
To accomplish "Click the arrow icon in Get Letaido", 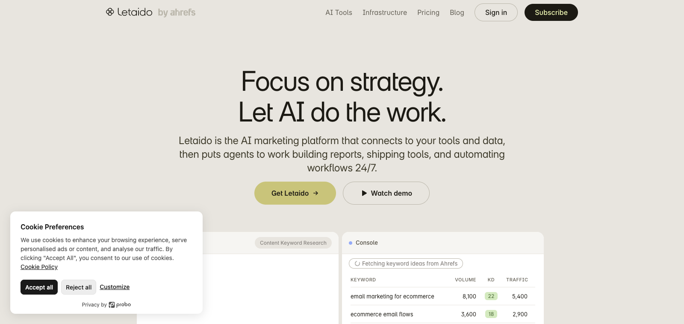I will pos(316,193).
